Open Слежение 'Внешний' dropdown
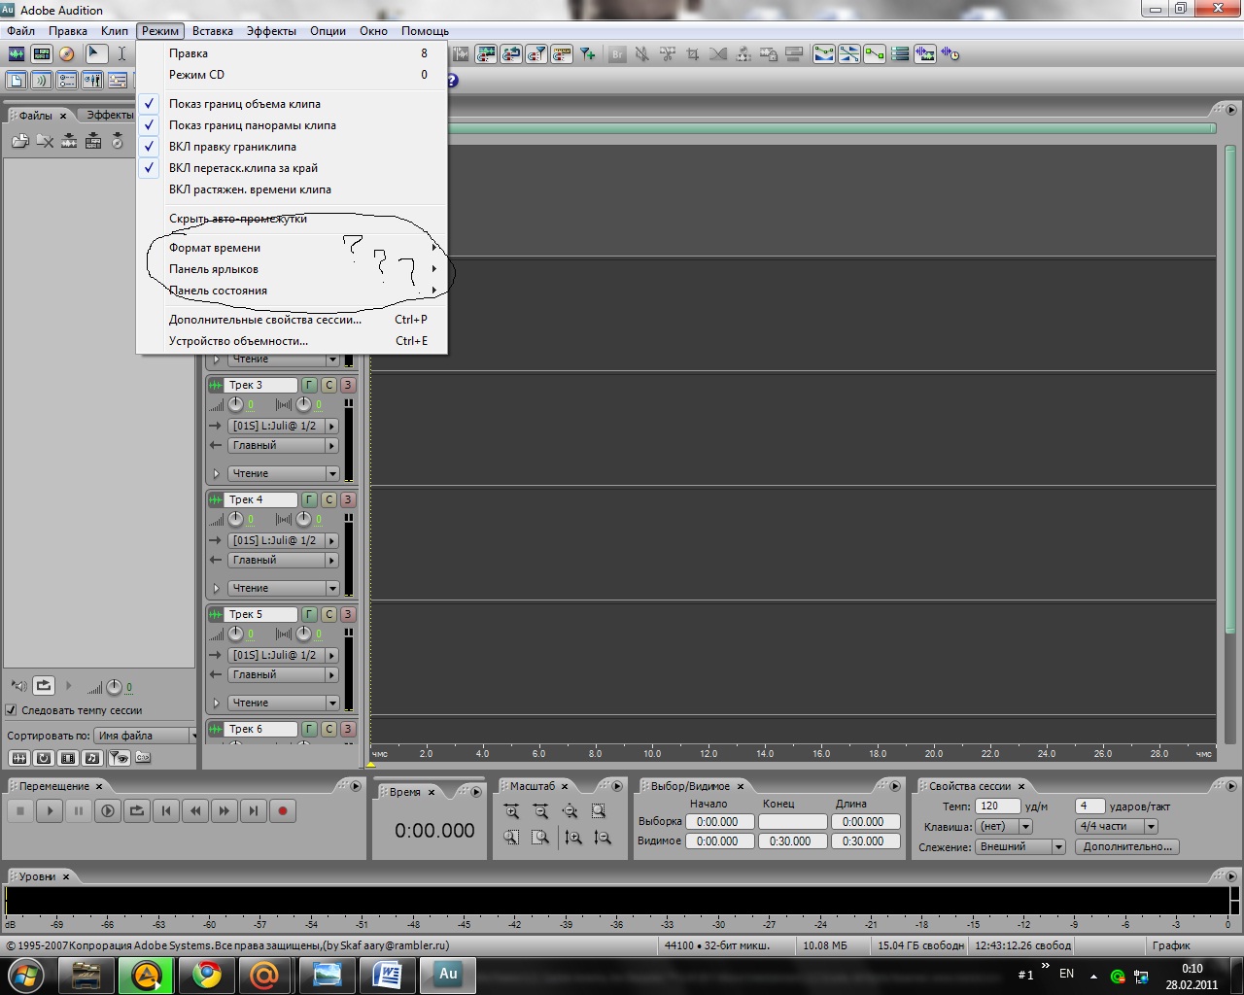 coord(1021,847)
